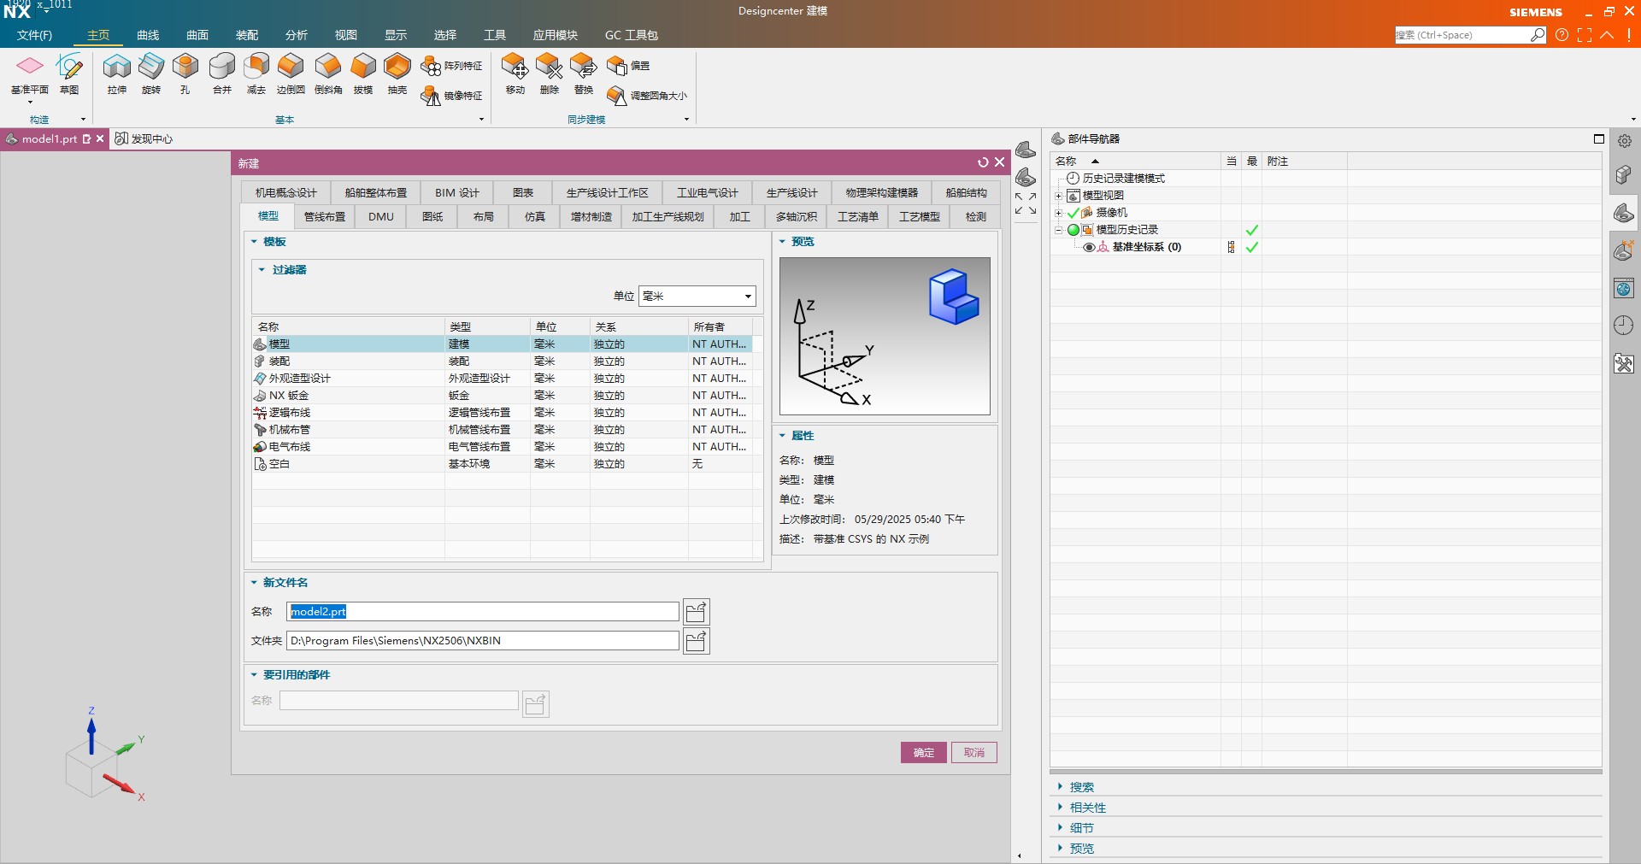
Task: Open the 仿真 template tab
Action: click(535, 217)
